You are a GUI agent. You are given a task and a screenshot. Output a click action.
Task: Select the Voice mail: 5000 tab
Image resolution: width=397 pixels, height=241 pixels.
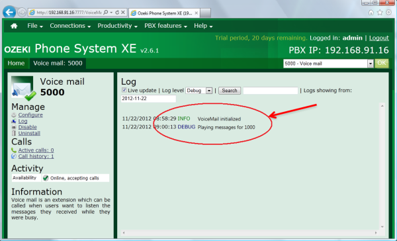tap(58, 63)
